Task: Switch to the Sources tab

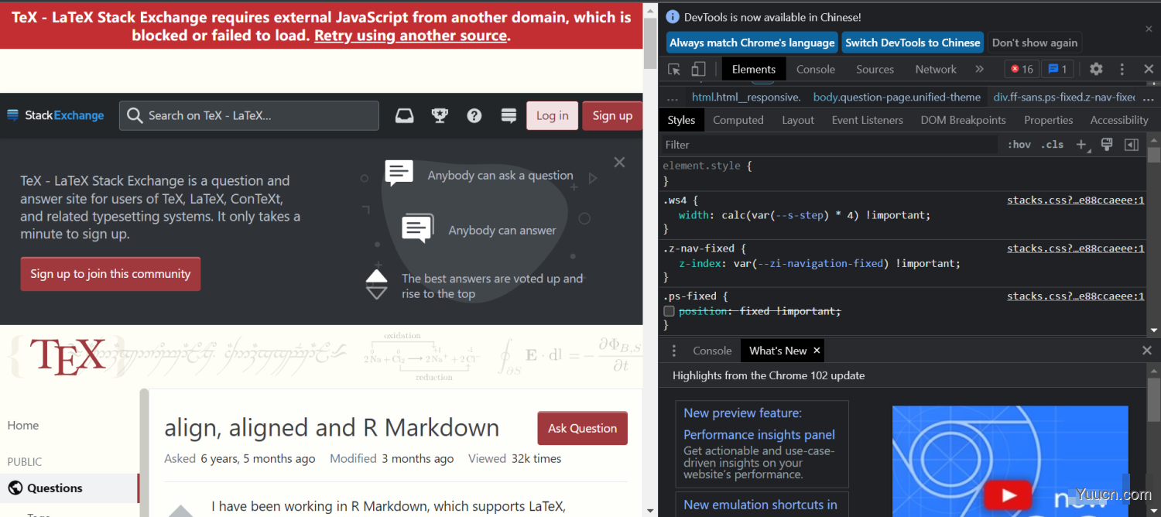Action: (x=875, y=69)
